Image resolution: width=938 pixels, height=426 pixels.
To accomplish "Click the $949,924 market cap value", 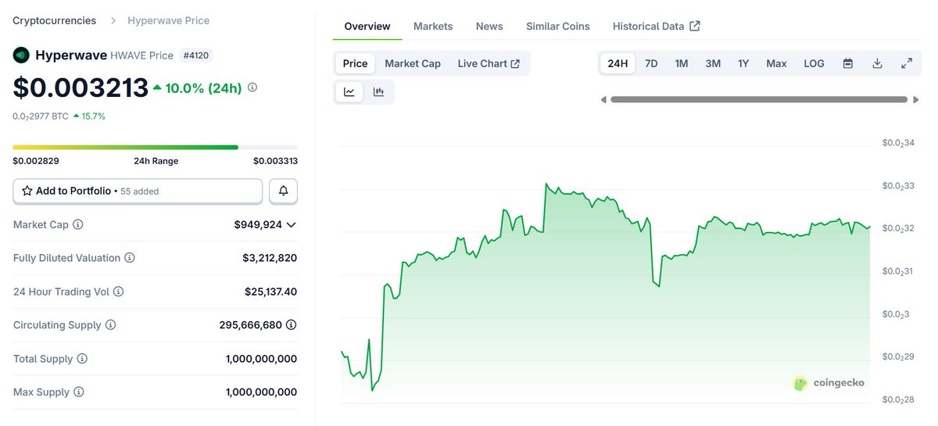I will click(258, 224).
